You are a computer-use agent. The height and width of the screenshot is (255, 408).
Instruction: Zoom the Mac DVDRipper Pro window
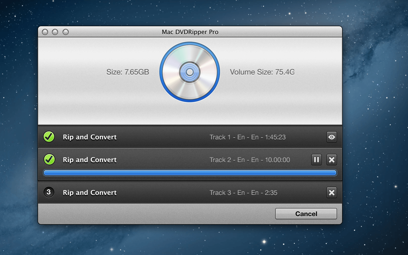point(66,32)
